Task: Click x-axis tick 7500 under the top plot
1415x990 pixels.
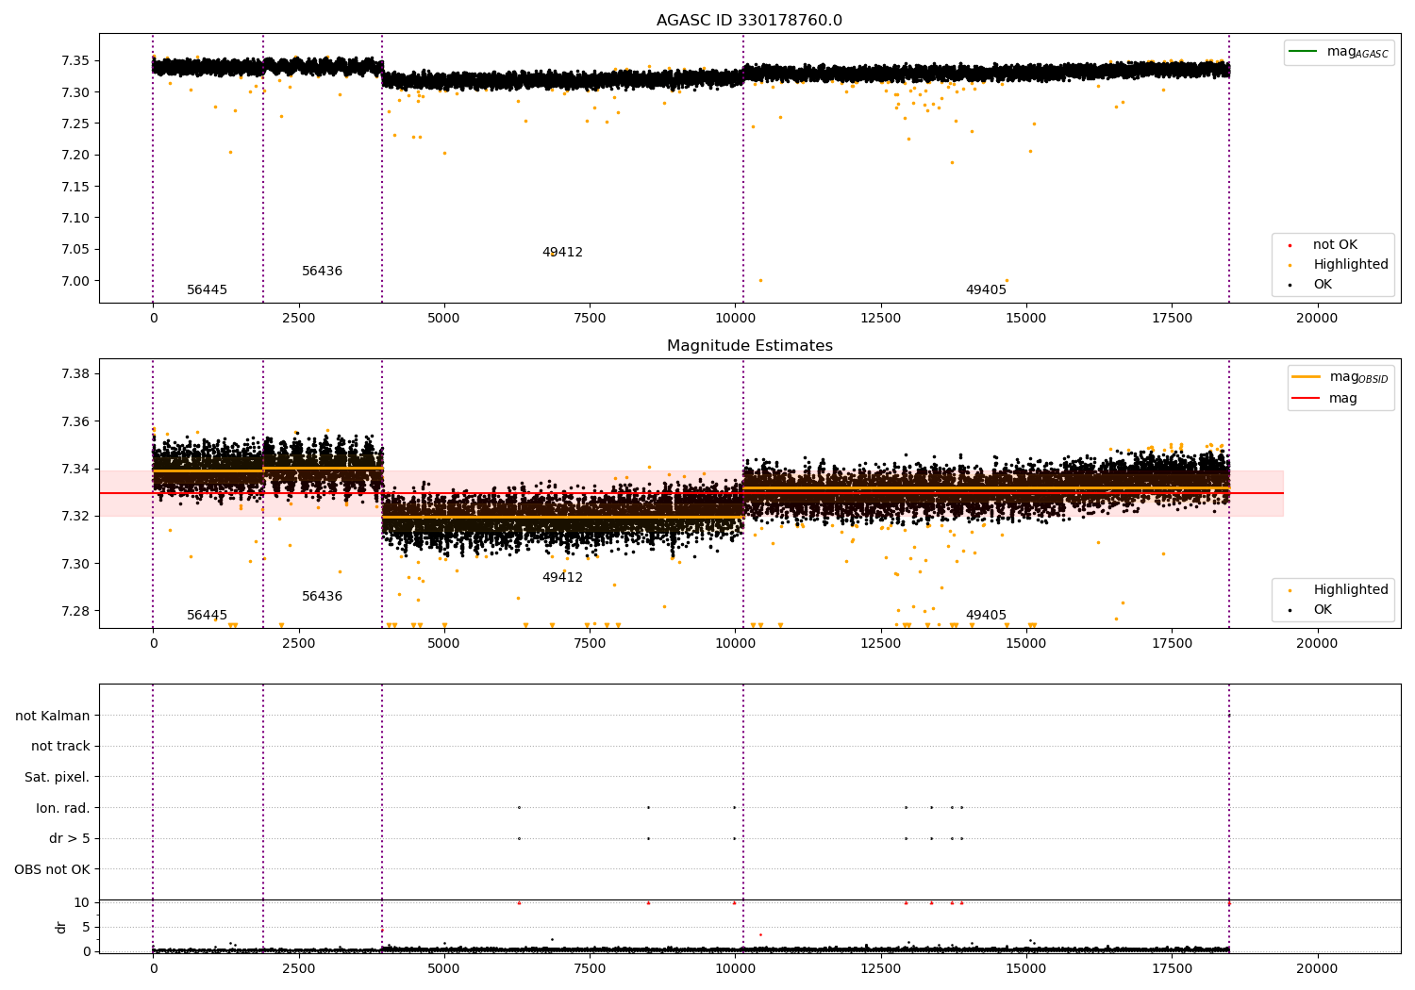Action: [x=590, y=319]
